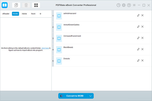Viewport: 152px width, 101px height.
Task: Select the Adobe tab
Action: (x=24, y=14)
